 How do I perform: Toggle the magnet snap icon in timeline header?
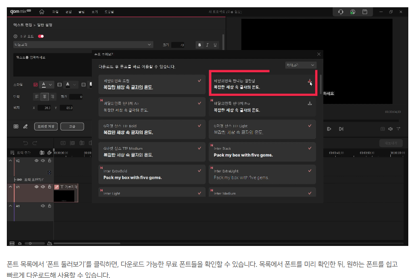point(42,153)
